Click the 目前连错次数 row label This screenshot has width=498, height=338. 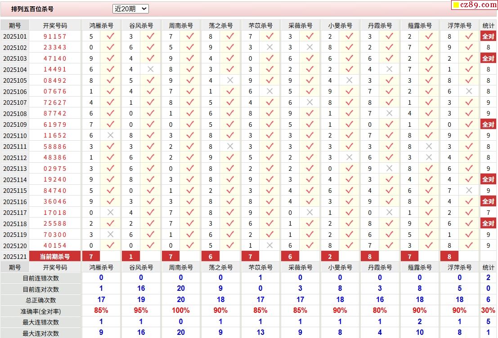(x=40, y=278)
